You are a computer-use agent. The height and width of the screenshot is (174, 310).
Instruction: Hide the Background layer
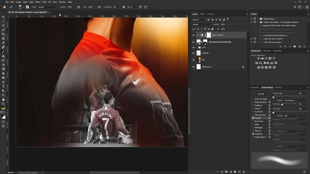(x=193, y=67)
